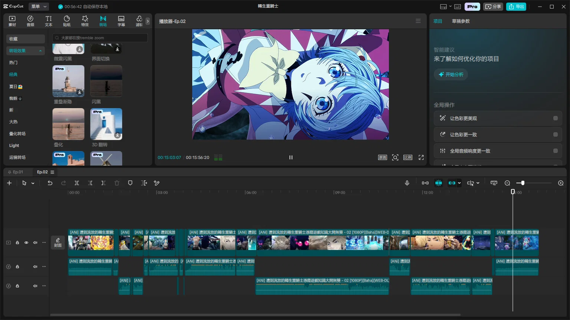The width and height of the screenshot is (570, 320).
Task: Click the delete-left trim icon
Action: click(90, 183)
